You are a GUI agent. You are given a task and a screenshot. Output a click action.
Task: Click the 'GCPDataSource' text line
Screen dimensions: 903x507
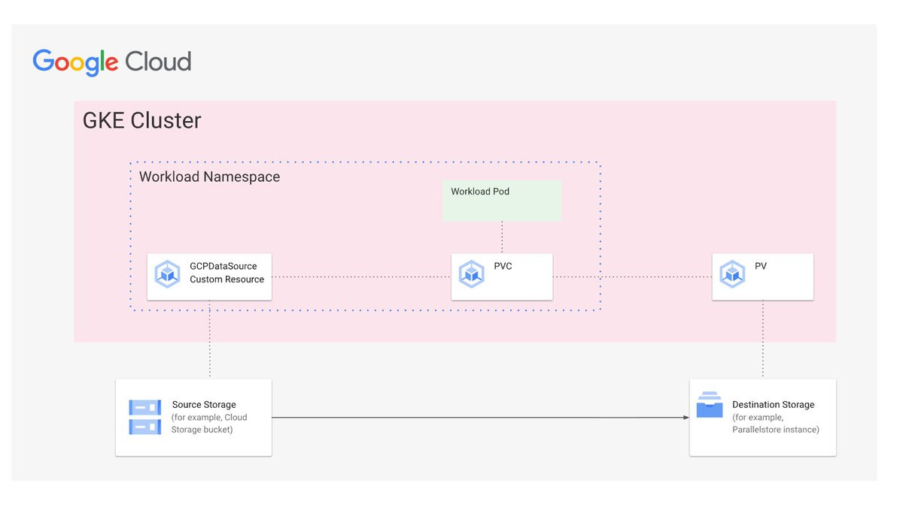(x=223, y=266)
